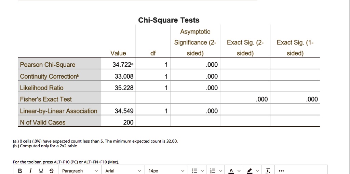Select Pearson Chi-Square significance .000 value
This screenshot has height=174, width=350.
pos(212,65)
